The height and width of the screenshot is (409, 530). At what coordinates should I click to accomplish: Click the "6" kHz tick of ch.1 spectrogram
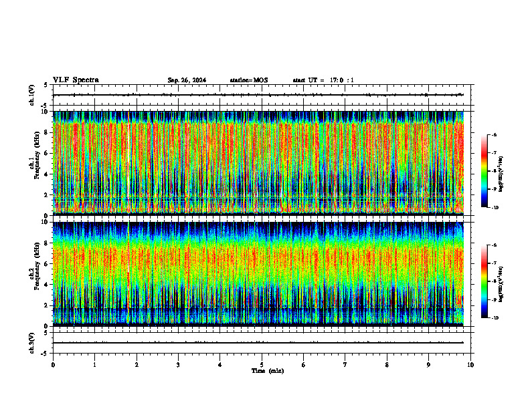point(47,154)
